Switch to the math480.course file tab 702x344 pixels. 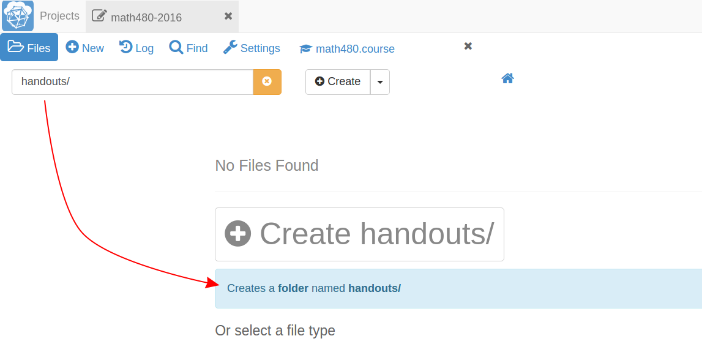(355, 49)
